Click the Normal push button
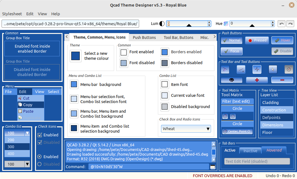This screenshot has height=179, width=297. coord(231,40)
